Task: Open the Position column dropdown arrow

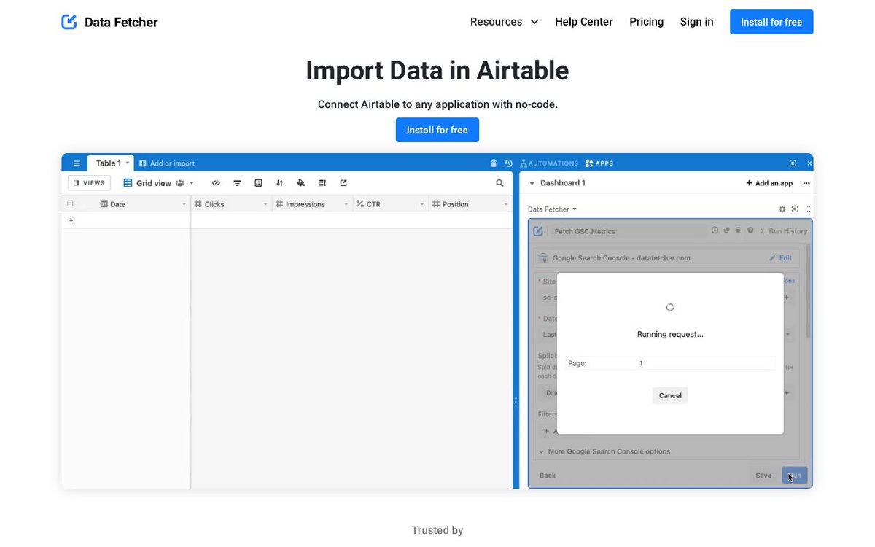Action: point(506,204)
